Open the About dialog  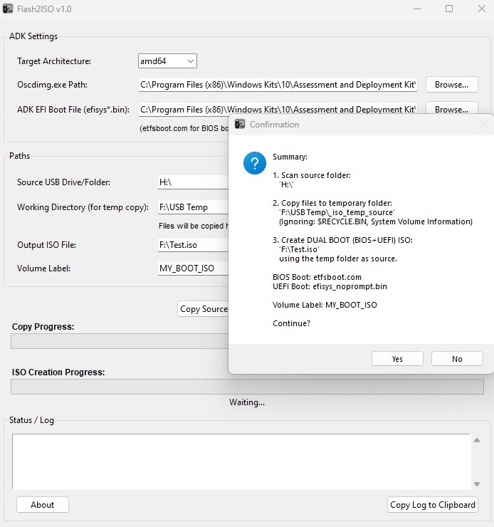[x=43, y=505]
